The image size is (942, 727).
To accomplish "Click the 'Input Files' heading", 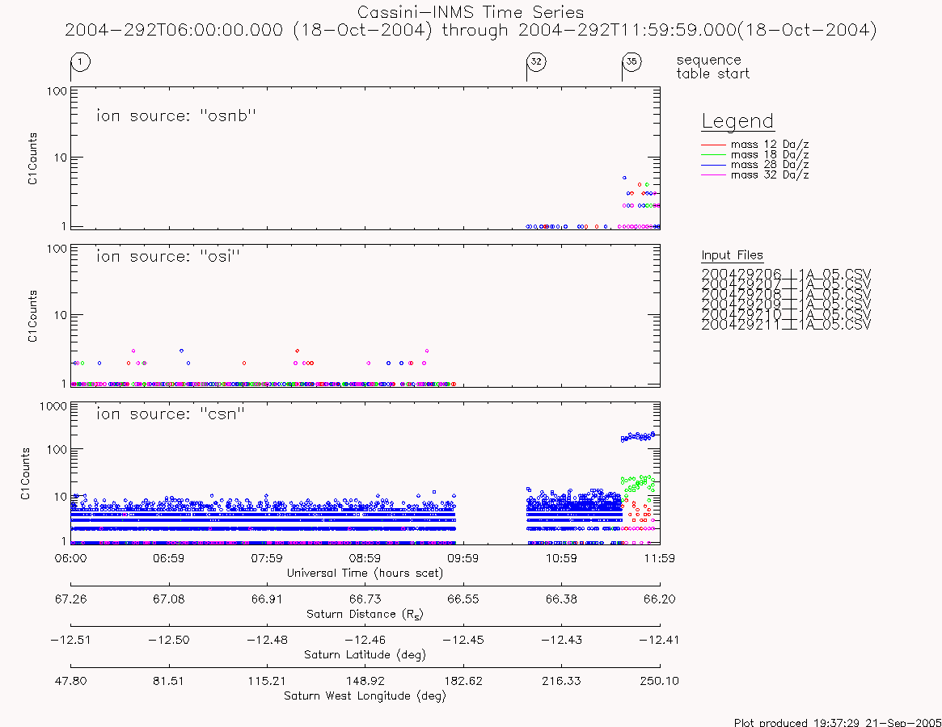I will [733, 255].
